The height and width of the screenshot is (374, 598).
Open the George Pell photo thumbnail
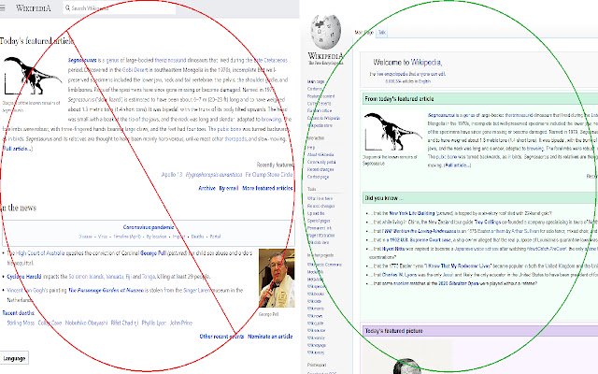point(277,279)
